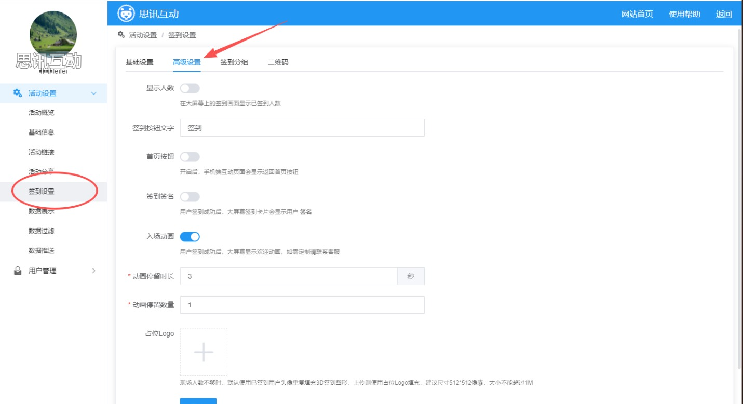This screenshot has height=404, width=743.
Task: Open 数据过滤 in the sidebar menu
Action: tap(41, 231)
